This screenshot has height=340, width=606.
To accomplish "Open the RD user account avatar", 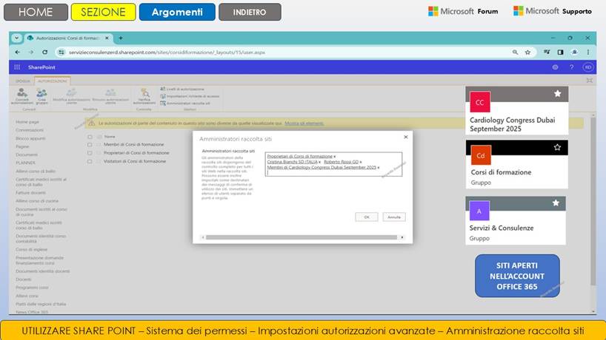I will 587,67.
